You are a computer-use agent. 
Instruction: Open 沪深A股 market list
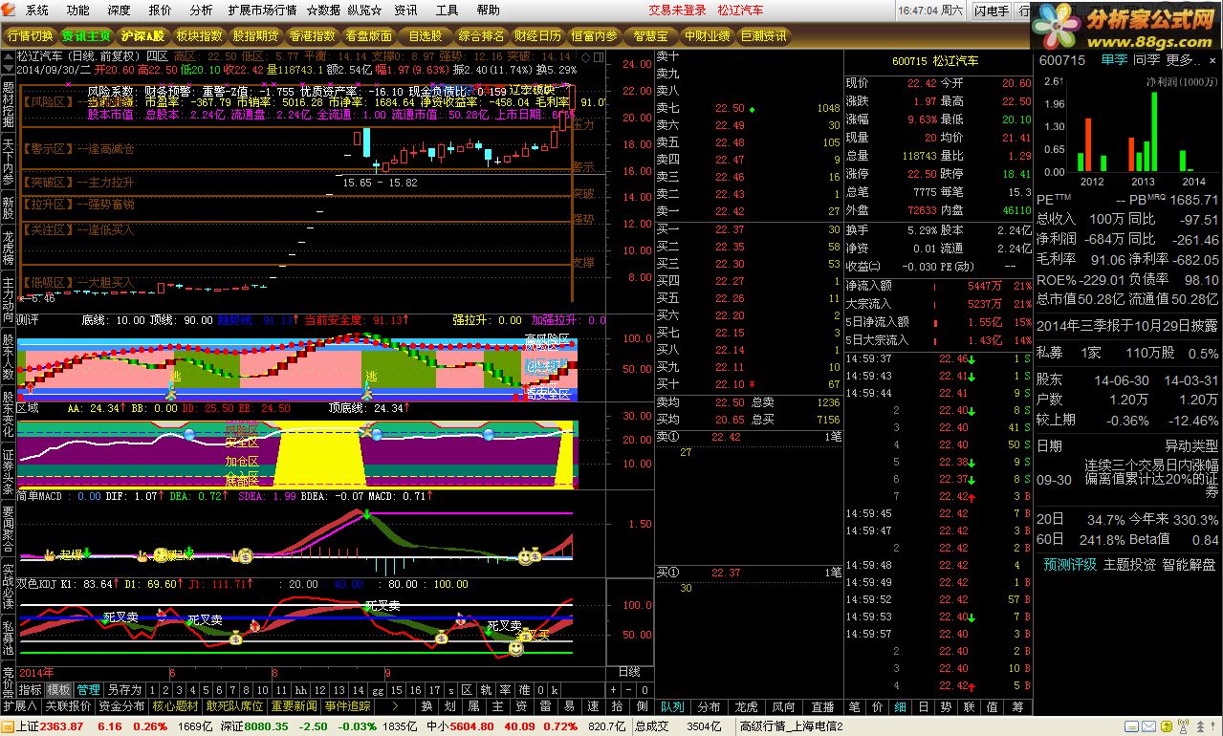[x=142, y=35]
